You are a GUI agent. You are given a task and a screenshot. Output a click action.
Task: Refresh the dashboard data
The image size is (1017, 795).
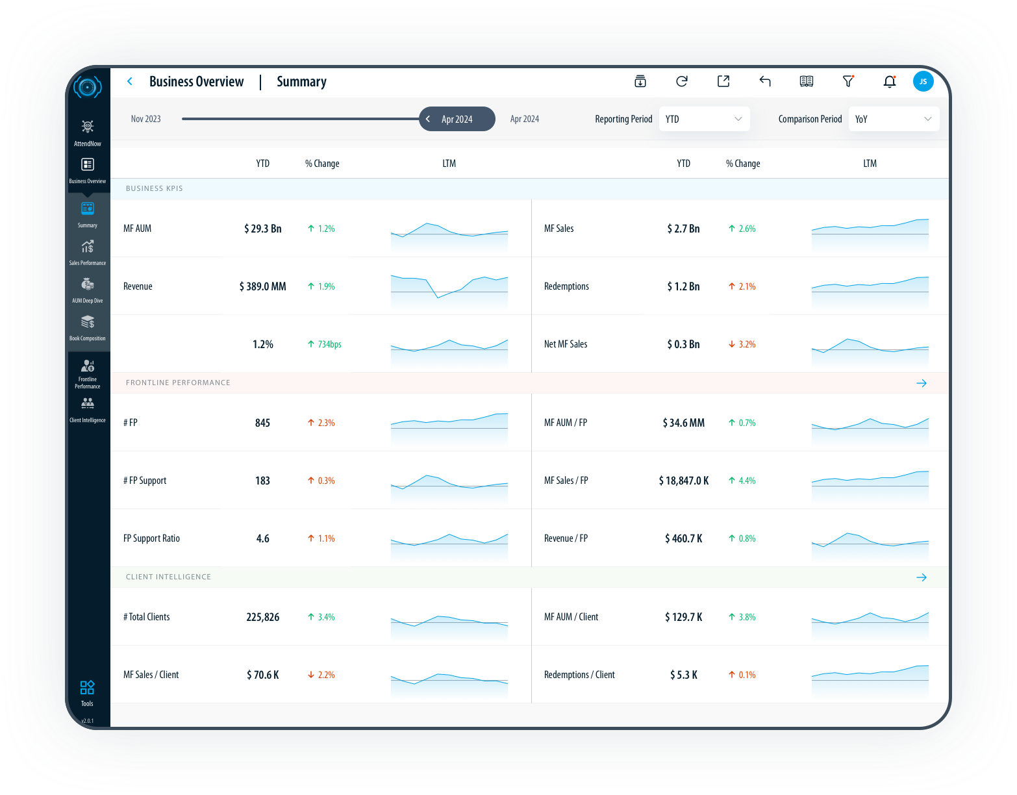[x=681, y=81]
